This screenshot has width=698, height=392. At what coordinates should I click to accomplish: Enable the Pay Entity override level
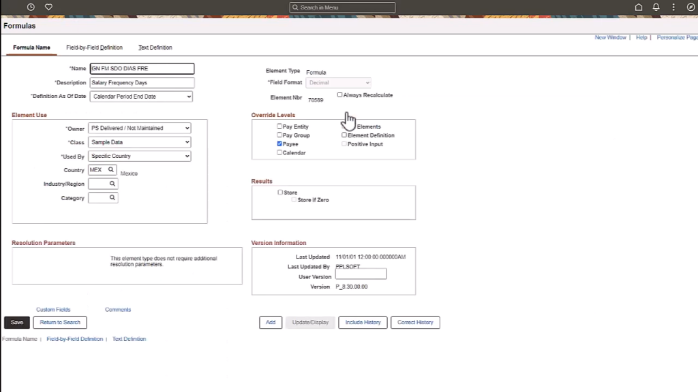[279, 126]
